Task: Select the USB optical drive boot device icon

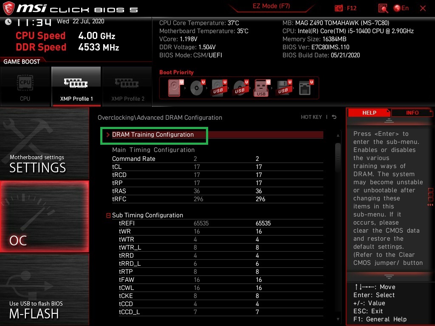Action: pos(241,88)
